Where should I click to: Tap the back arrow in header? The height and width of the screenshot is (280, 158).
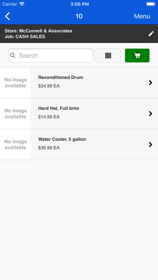point(7,16)
